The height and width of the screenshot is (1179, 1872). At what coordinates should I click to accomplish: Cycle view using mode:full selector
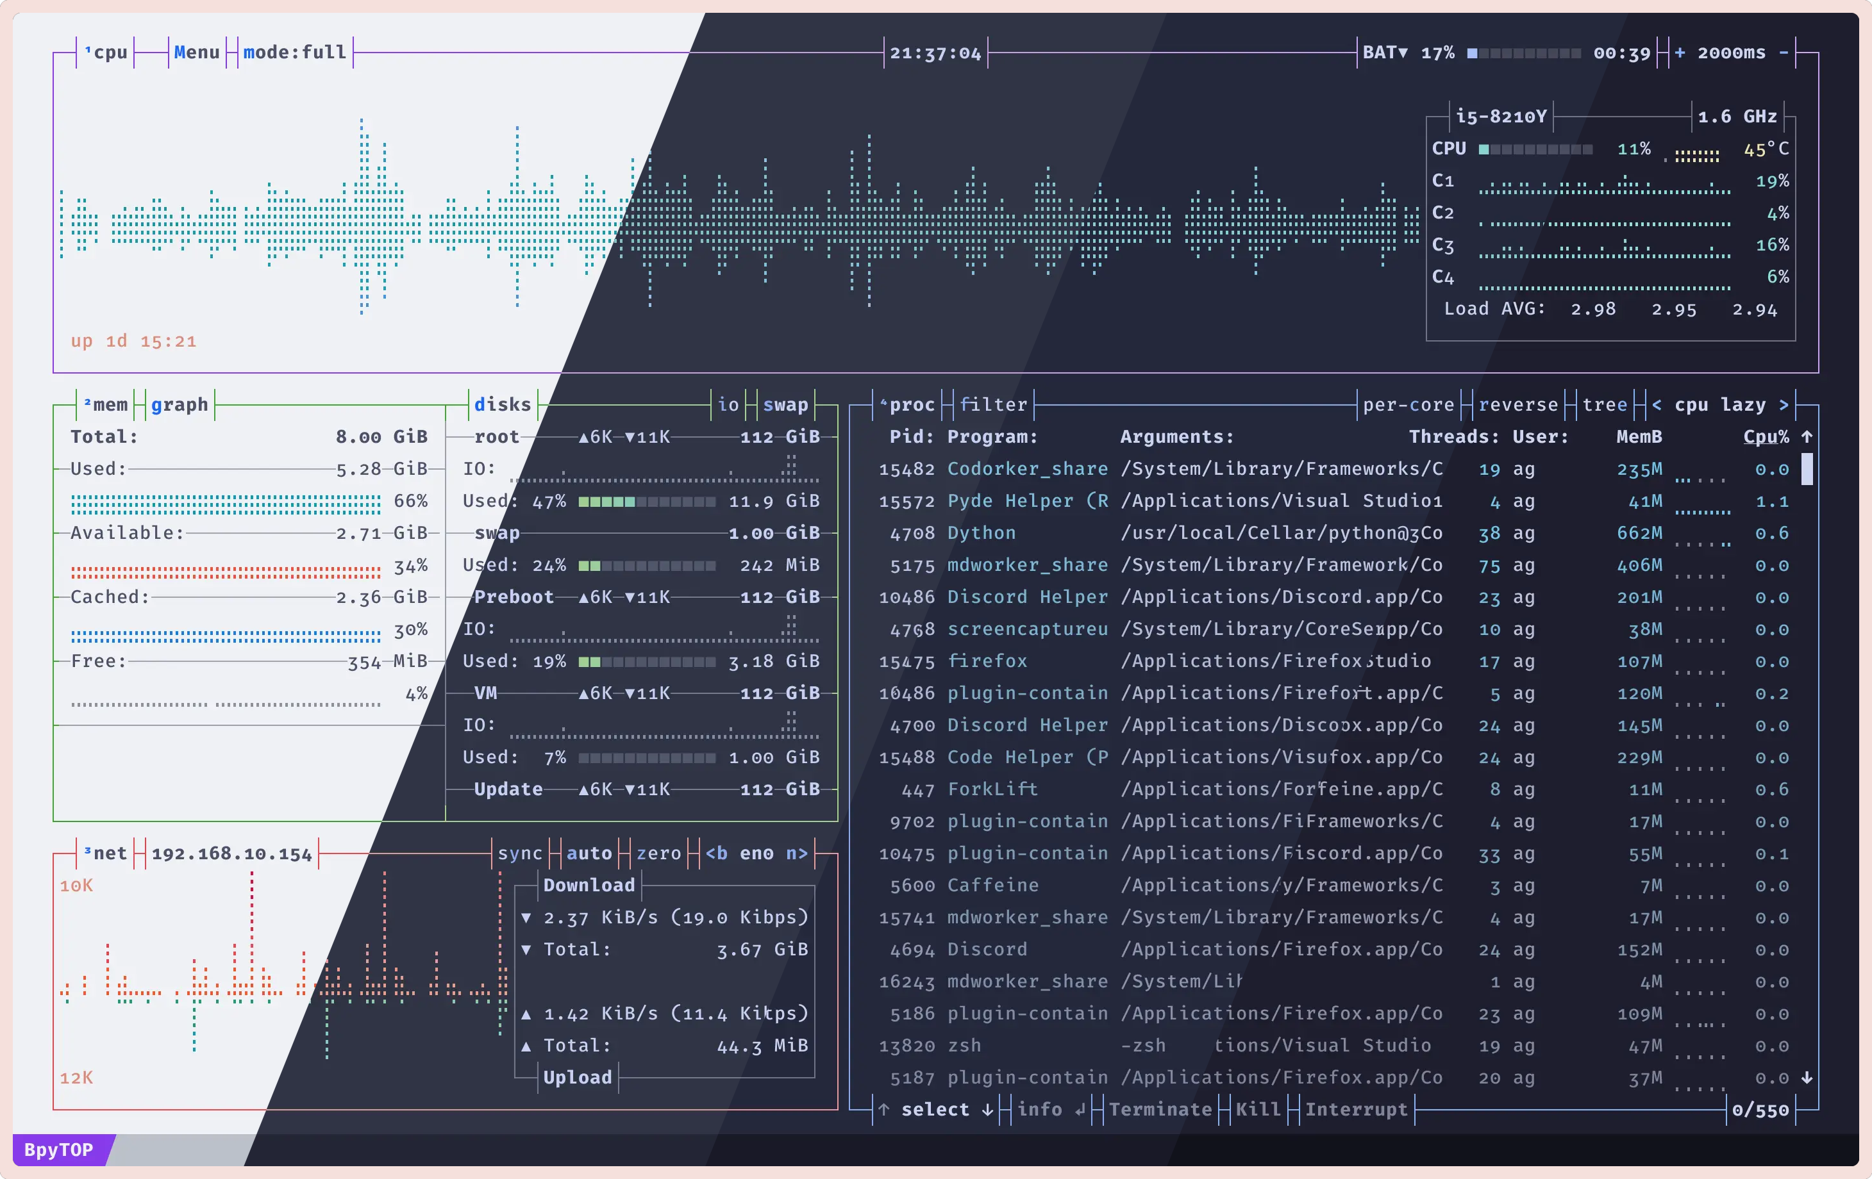point(295,53)
